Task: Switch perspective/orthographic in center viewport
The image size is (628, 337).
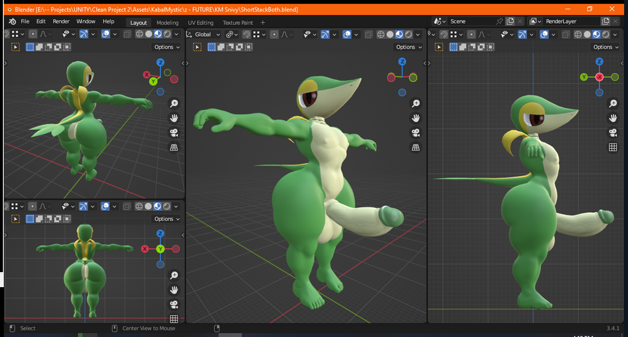Action: tap(416, 148)
